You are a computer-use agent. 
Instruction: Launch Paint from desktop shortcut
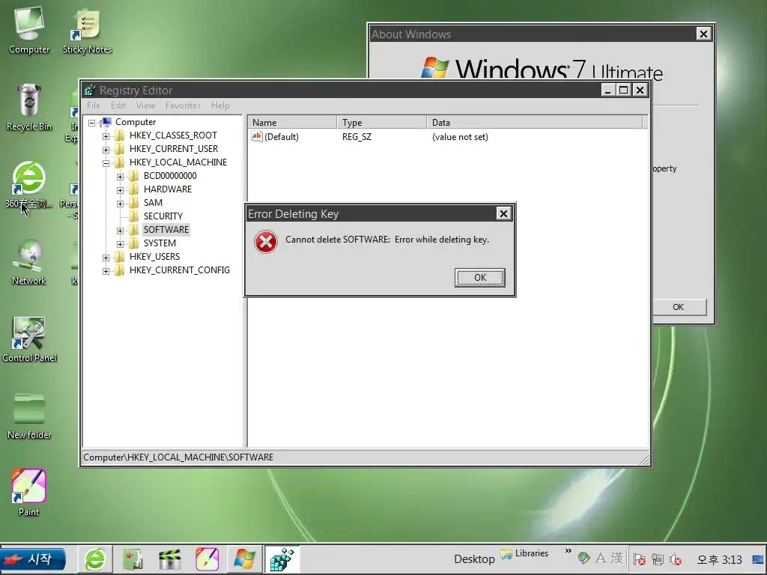(29, 493)
